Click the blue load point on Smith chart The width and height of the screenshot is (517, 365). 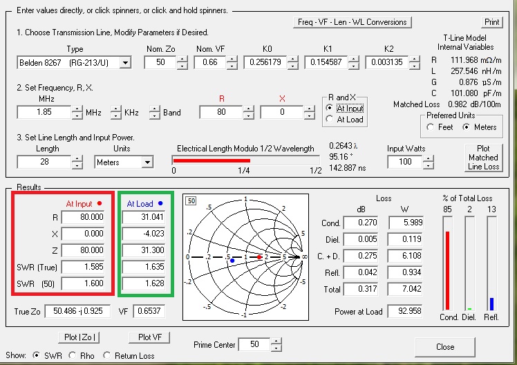pyautogui.click(x=232, y=261)
